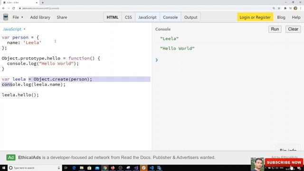Click Login or Register button
Screen dimensions: 304x171
[x=255, y=17]
